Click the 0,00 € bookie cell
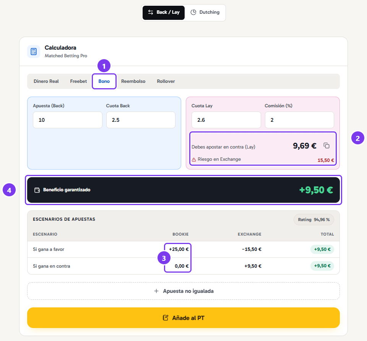Screen dimensions: 367x341 click(182, 266)
